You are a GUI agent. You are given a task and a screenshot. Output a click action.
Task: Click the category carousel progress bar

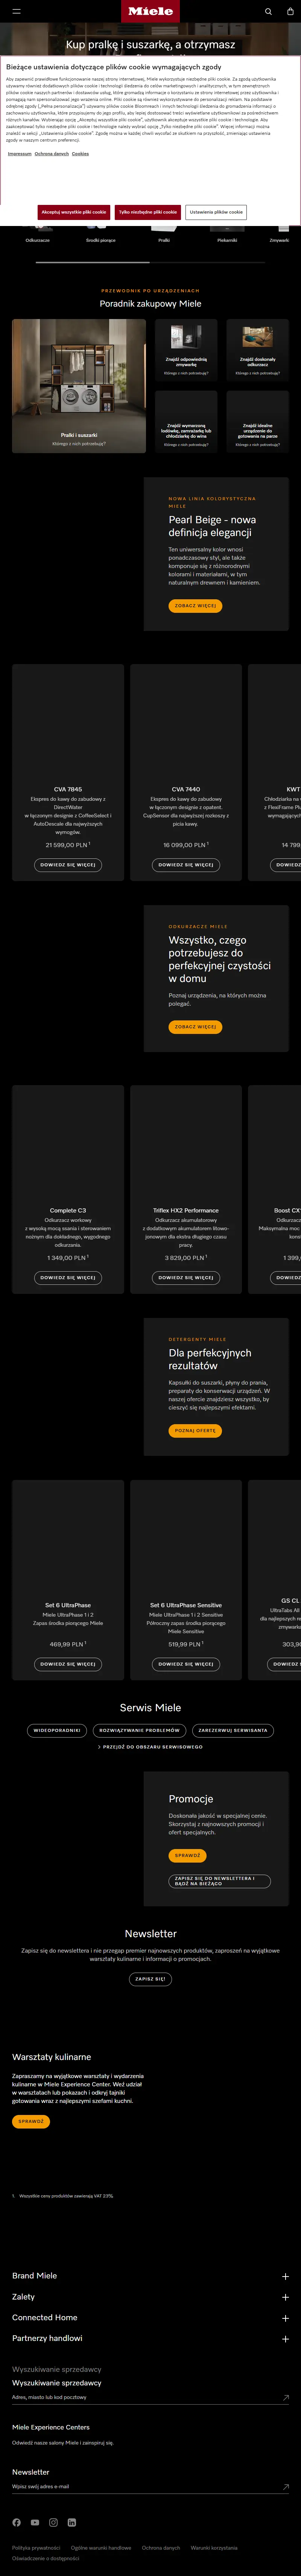[150, 262]
